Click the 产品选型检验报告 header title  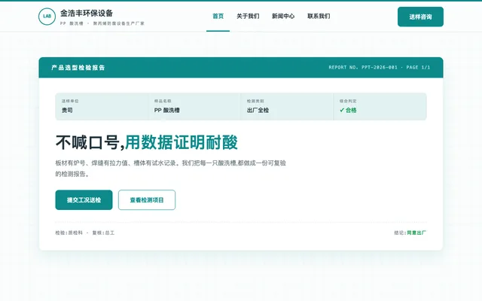click(x=78, y=68)
